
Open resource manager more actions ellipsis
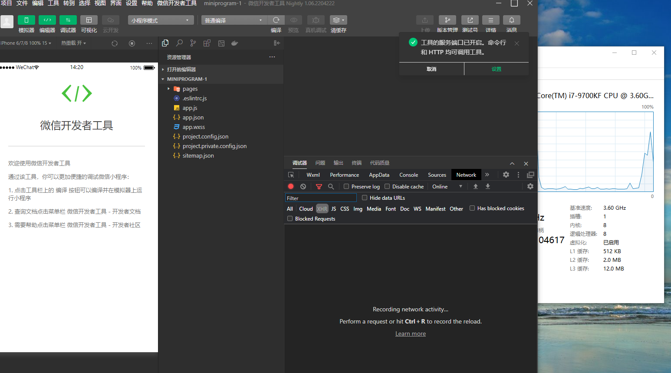[x=272, y=57]
